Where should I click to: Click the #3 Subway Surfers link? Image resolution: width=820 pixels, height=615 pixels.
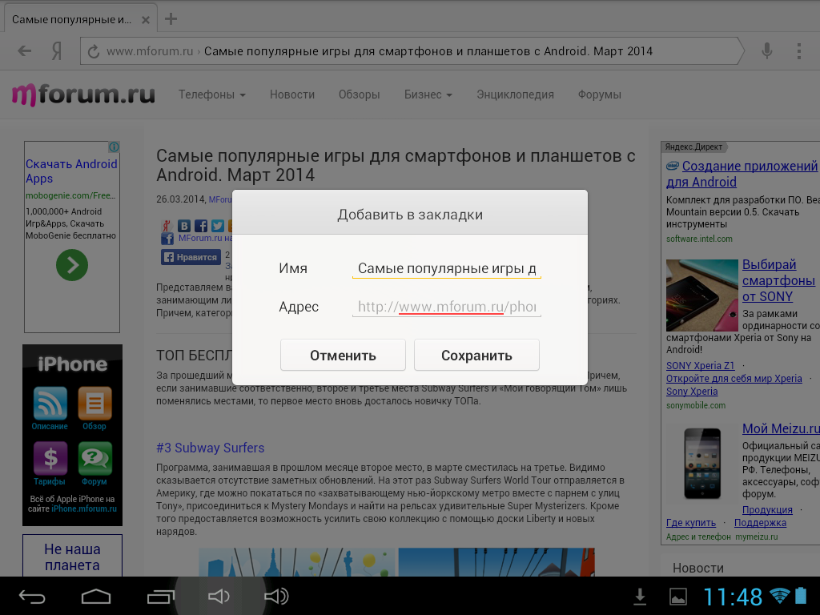pos(210,448)
